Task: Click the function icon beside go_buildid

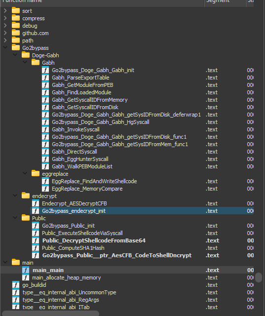Action: point(16,285)
